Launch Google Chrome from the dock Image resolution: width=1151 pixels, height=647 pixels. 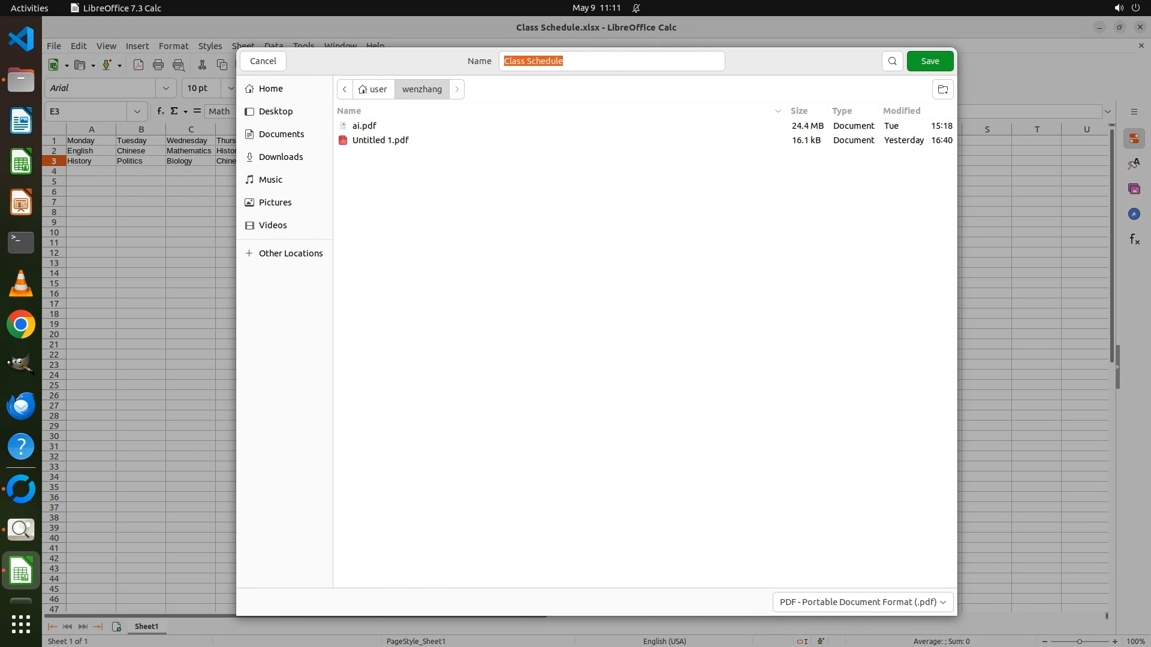21,325
